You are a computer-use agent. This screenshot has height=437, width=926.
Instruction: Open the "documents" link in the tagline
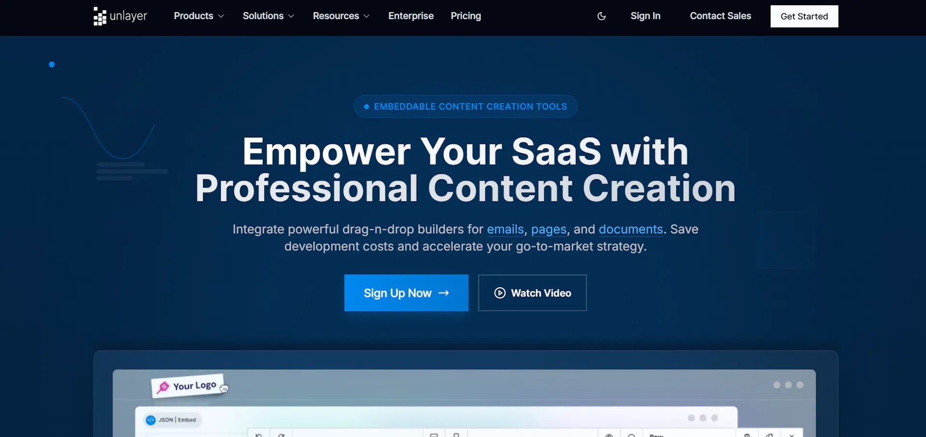pyautogui.click(x=631, y=229)
